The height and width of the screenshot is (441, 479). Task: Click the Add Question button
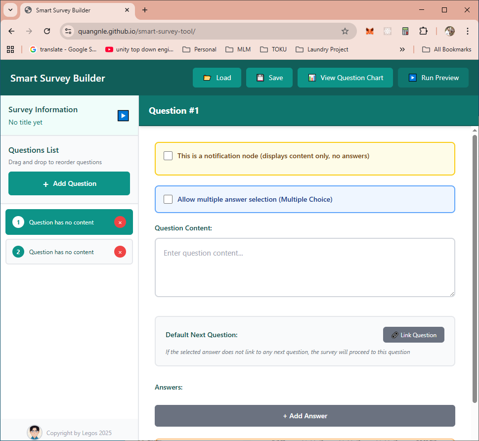point(69,183)
